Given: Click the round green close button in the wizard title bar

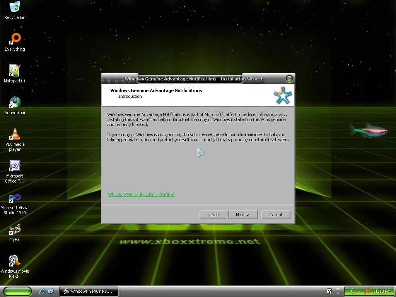Looking at the screenshot, I should click(x=289, y=79).
